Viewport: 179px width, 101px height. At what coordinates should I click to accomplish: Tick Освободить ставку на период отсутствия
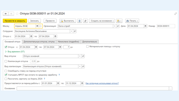[6, 71]
